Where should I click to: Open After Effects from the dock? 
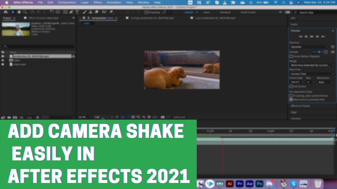point(249,183)
